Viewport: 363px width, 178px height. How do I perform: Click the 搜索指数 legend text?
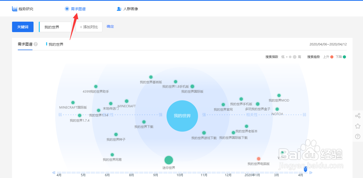[x=272, y=57]
